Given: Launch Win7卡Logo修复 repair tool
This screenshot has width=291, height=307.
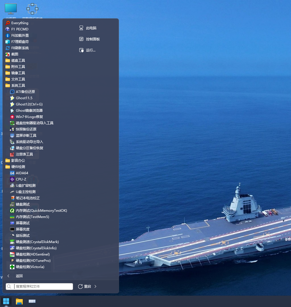Looking at the screenshot, I should coord(29,117).
